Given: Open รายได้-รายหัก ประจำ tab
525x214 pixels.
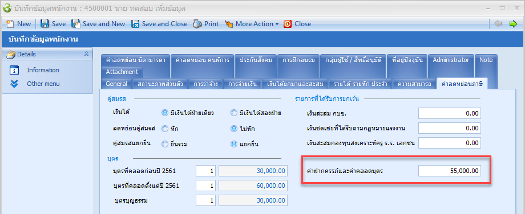Looking at the screenshot, I should 360,84.
